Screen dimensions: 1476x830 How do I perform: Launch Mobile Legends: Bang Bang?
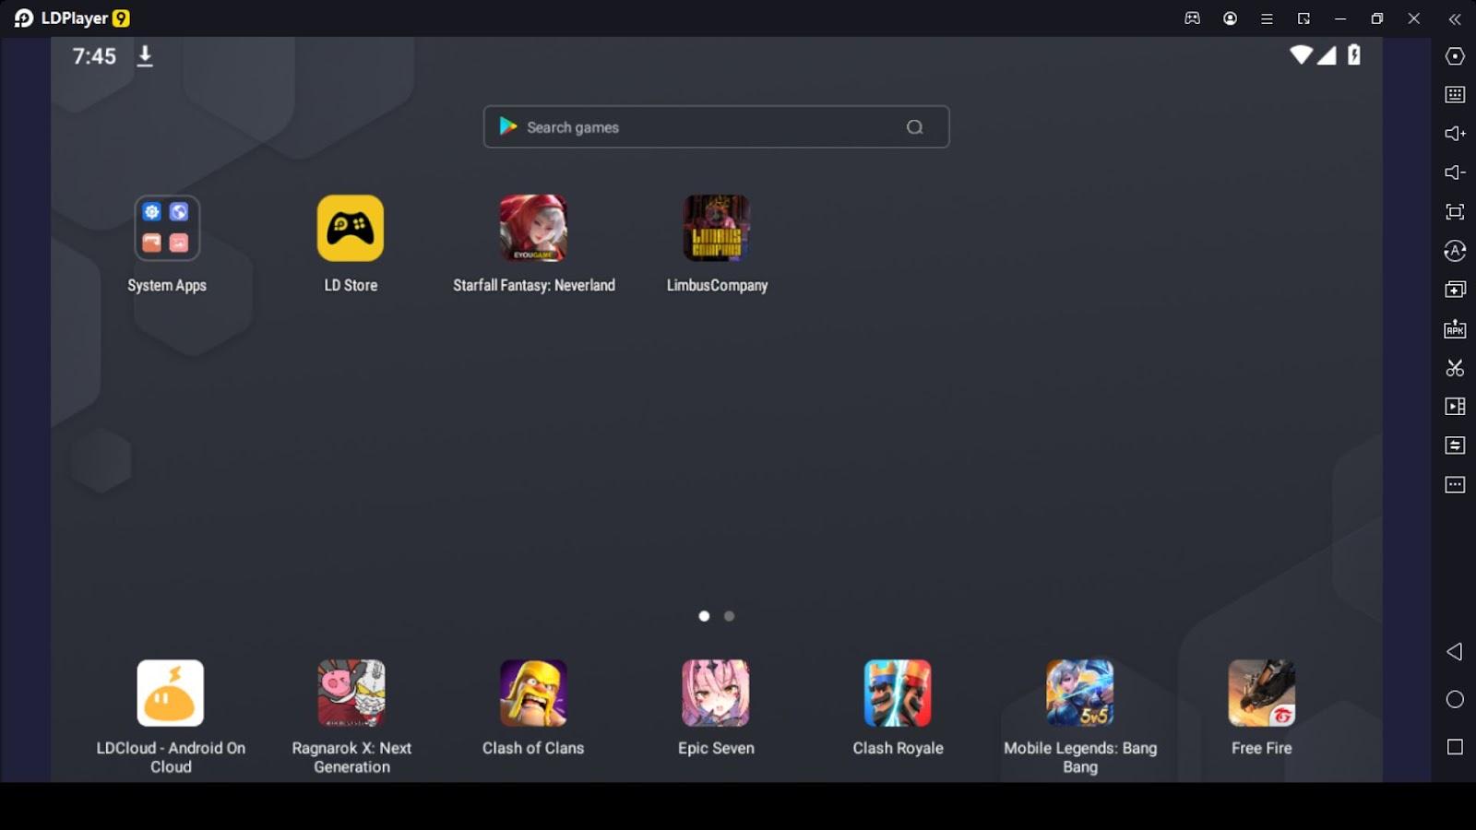point(1080,693)
